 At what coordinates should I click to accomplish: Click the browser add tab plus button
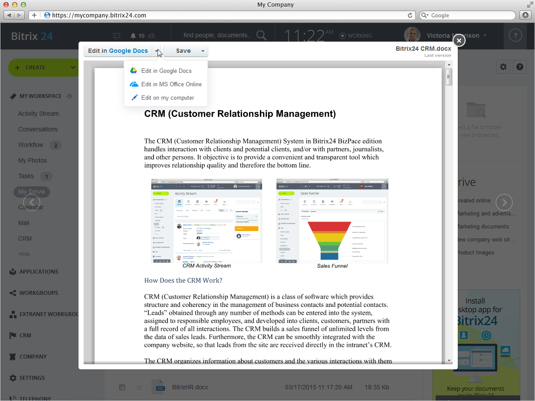tap(34, 15)
